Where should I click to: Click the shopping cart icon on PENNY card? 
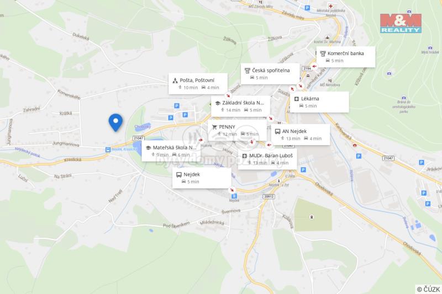coord(214,127)
